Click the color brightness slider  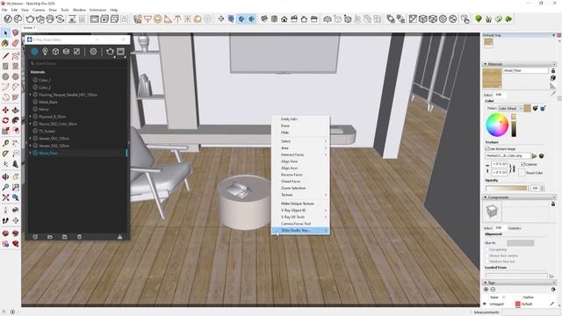coord(514,126)
